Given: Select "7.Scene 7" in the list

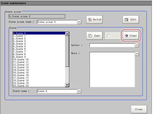Looking at the screenshot, I should tap(39, 52).
